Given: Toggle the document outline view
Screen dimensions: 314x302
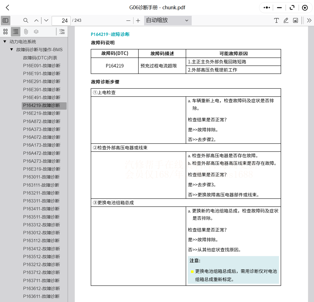Looking at the screenshot, I should (15, 32).
